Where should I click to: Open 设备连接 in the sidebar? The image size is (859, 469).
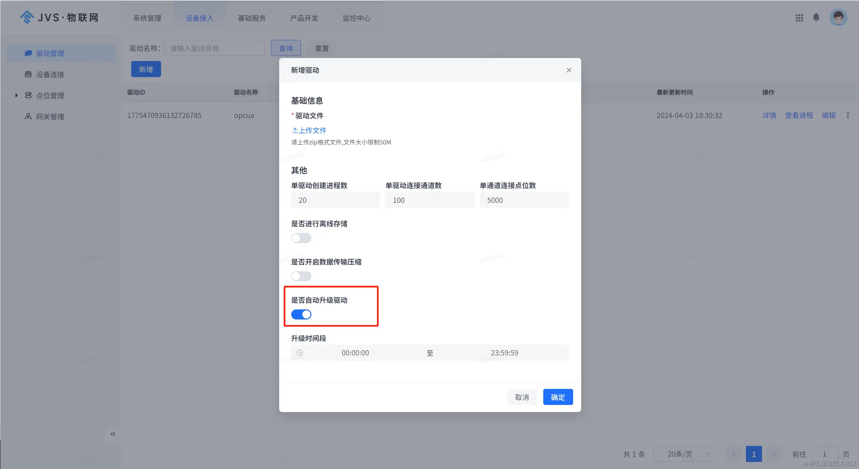tap(50, 74)
